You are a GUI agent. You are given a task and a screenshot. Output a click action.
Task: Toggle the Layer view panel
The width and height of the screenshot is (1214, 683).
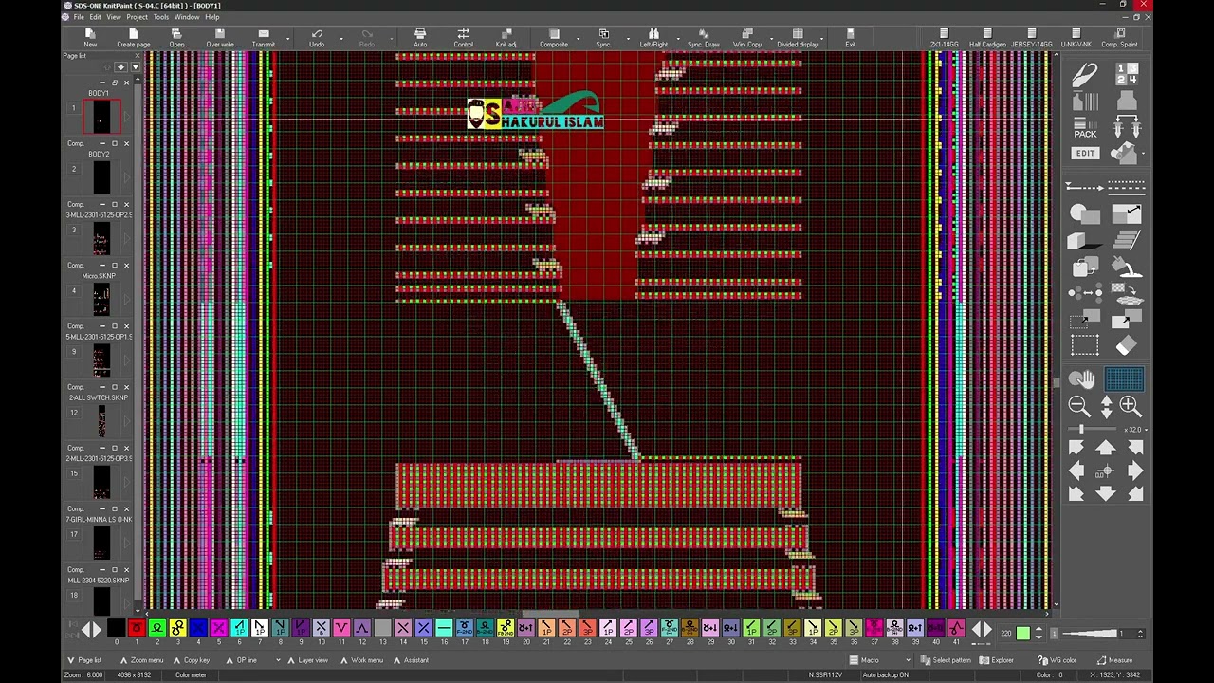coord(307,660)
